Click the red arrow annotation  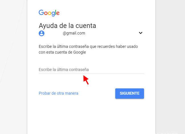coord(86,80)
